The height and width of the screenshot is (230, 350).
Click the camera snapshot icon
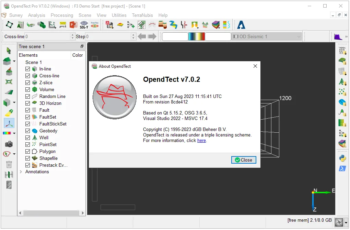pyautogui.click(x=9, y=144)
